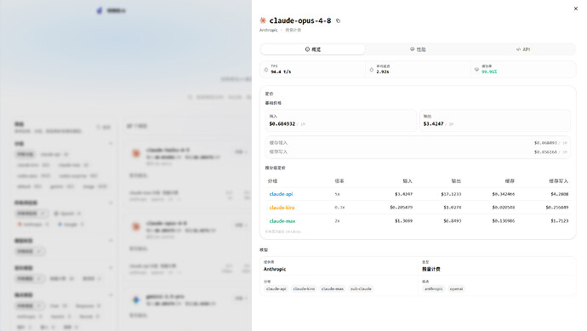587x331 pixels.
Task: Click the $1.0274 output price
Action: [453, 208]
